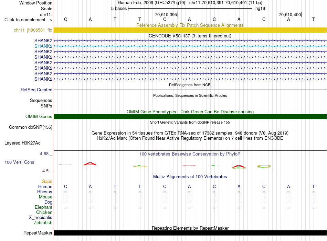This screenshot has width=327, height=241.
Task: Open Reference Assembly Fix Patch Sequence Alignments title
Action: click(190, 25)
